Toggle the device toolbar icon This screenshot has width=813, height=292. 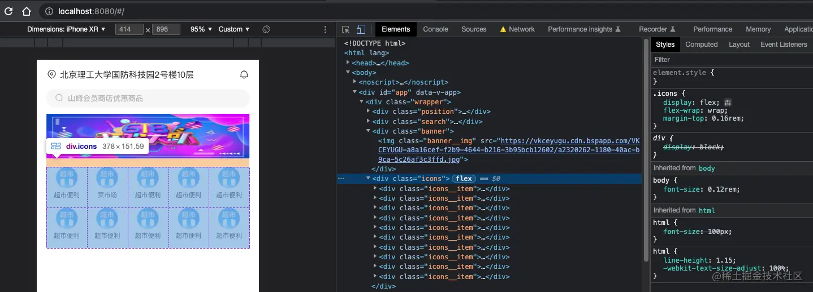point(361,29)
